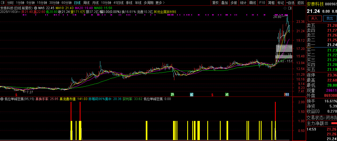Switch to 月线 monthly chart
This screenshot has height=141, width=337.
95,3
